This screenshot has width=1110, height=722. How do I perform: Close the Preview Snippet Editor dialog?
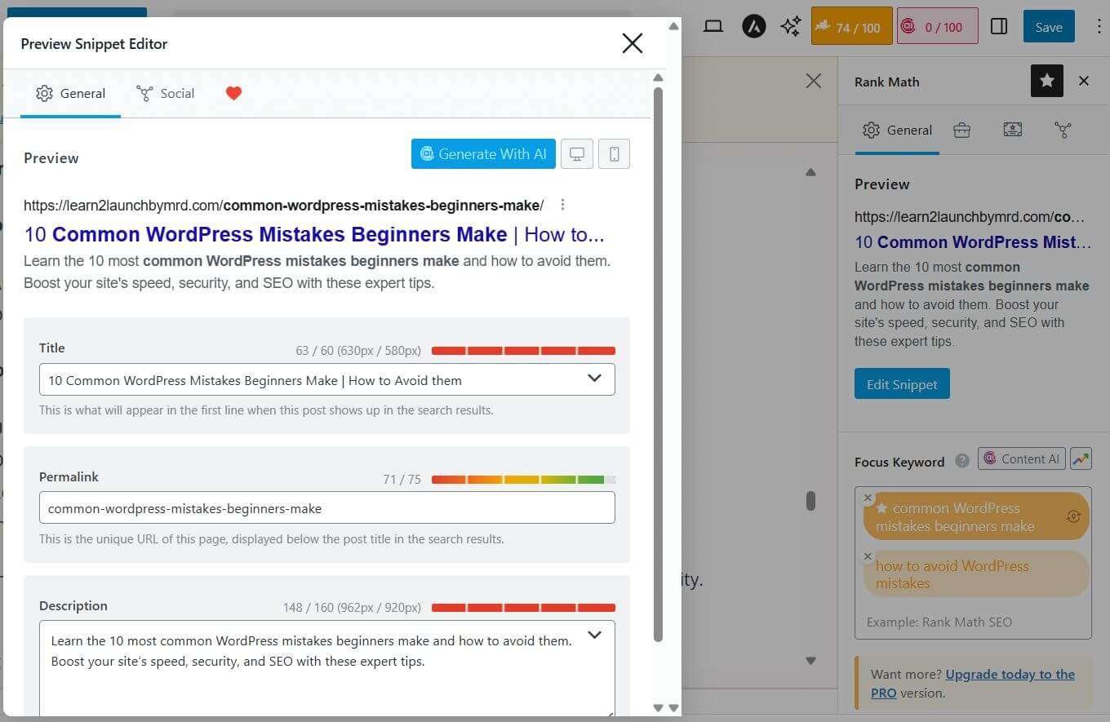click(633, 43)
